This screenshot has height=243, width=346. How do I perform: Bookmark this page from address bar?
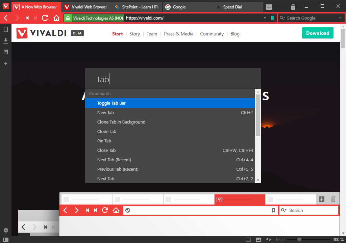(272, 18)
